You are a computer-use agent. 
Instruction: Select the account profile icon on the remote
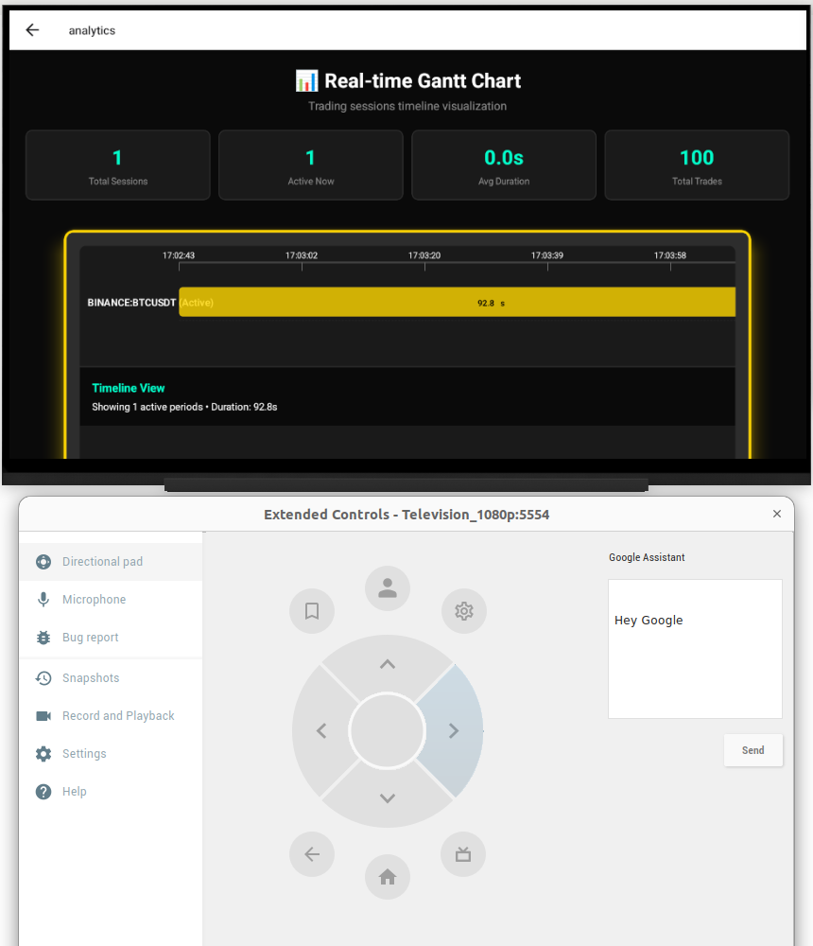point(387,587)
